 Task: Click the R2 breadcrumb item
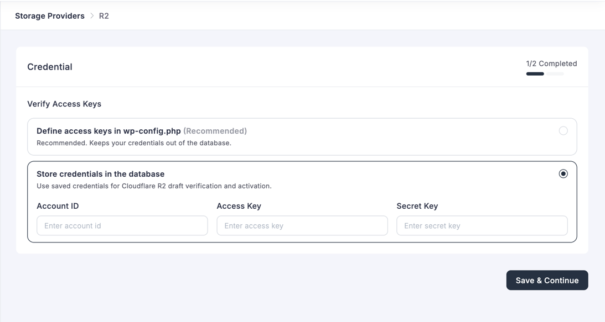point(104,15)
